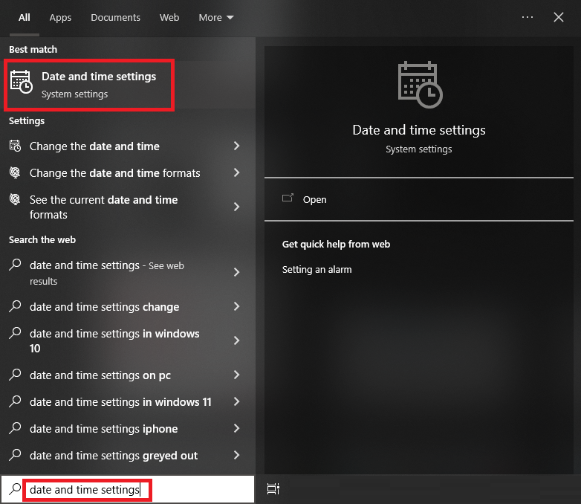The image size is (581, 504).
Task: Click search icon beside on pc suggestion
Action: [15, 375]
